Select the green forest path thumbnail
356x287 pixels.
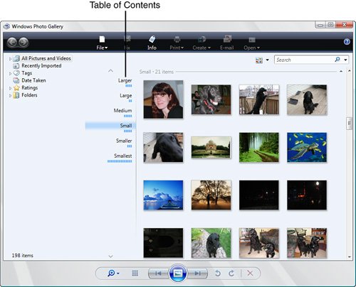[x=259, y=147]
